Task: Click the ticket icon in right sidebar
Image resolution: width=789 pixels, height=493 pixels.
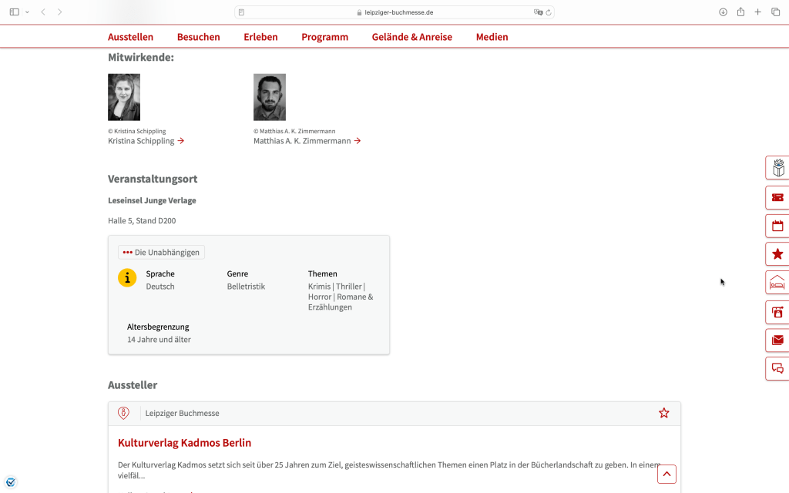Action: coord(777,197)
